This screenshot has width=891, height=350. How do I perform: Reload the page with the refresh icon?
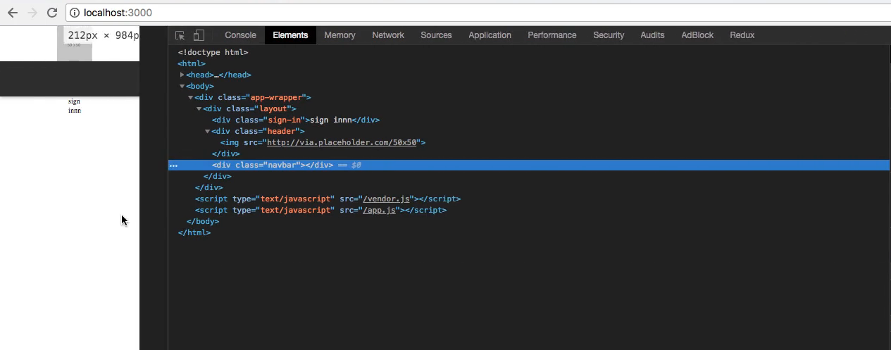point(52,13)
